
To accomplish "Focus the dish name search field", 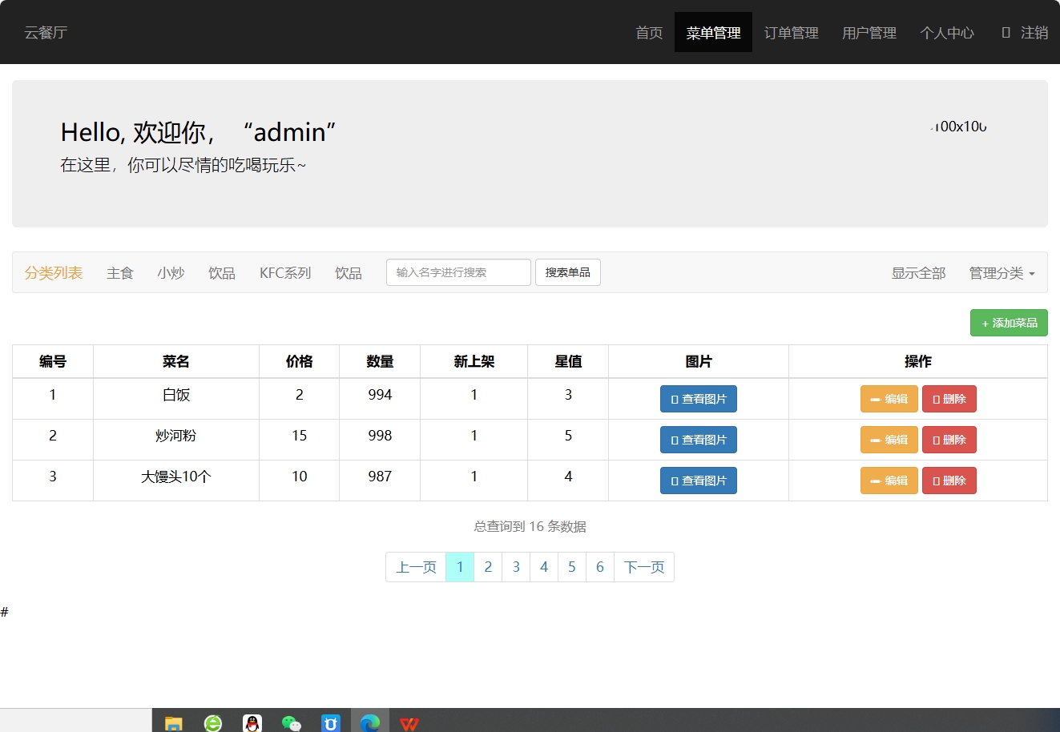I will [x=458, y=272].
